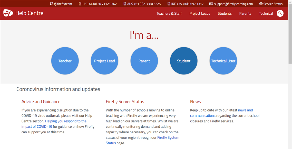Go to Help Centre home title
Image resolution: width=292 pixels, height=149 pixels.
click(x=30, y=13)
